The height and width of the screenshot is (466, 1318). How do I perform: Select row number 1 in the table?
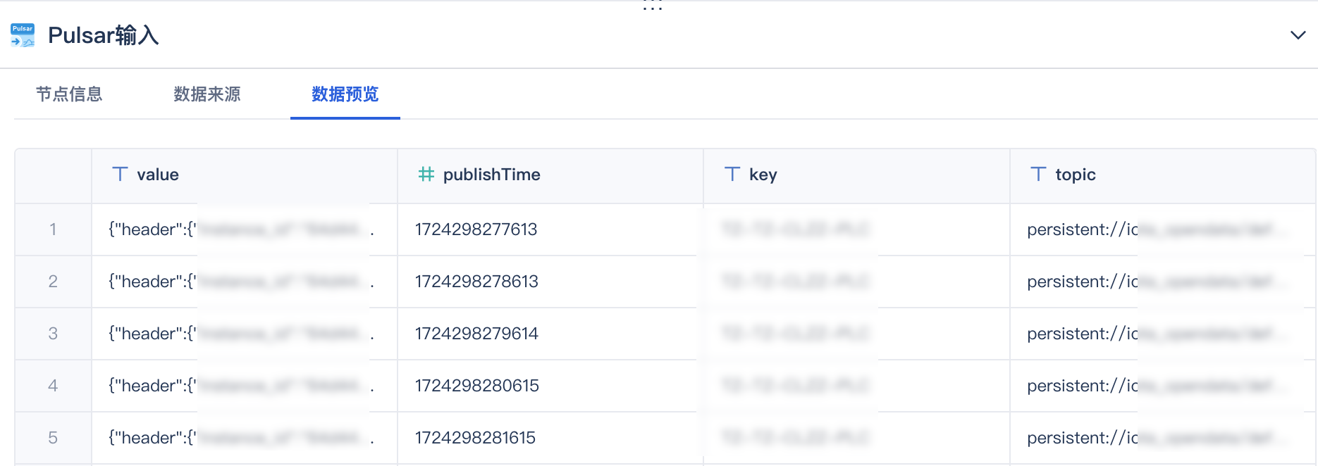53,229
